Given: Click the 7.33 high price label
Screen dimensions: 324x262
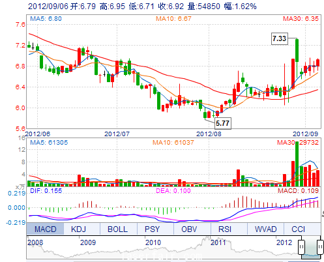Looking at the screenshot, I should click(280, 38).
